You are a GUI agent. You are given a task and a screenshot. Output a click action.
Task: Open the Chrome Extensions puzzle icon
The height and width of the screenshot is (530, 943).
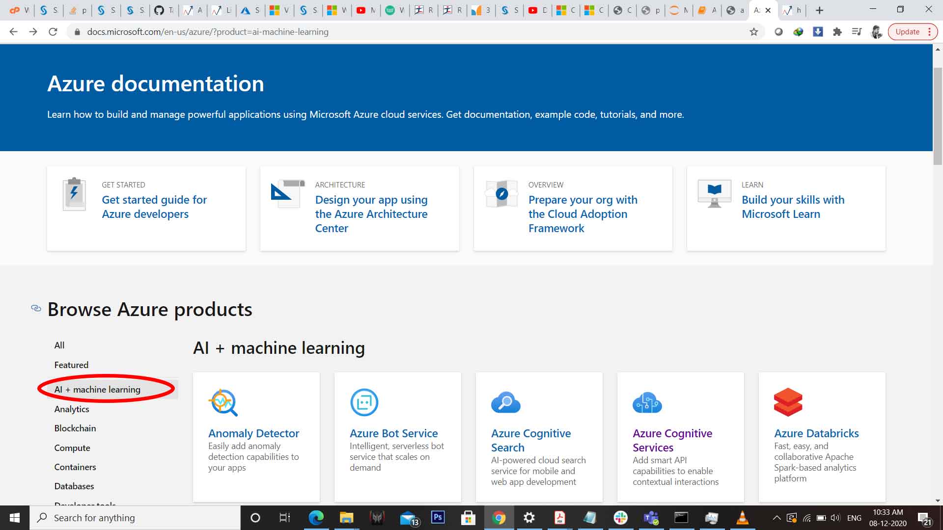point(837,32)
